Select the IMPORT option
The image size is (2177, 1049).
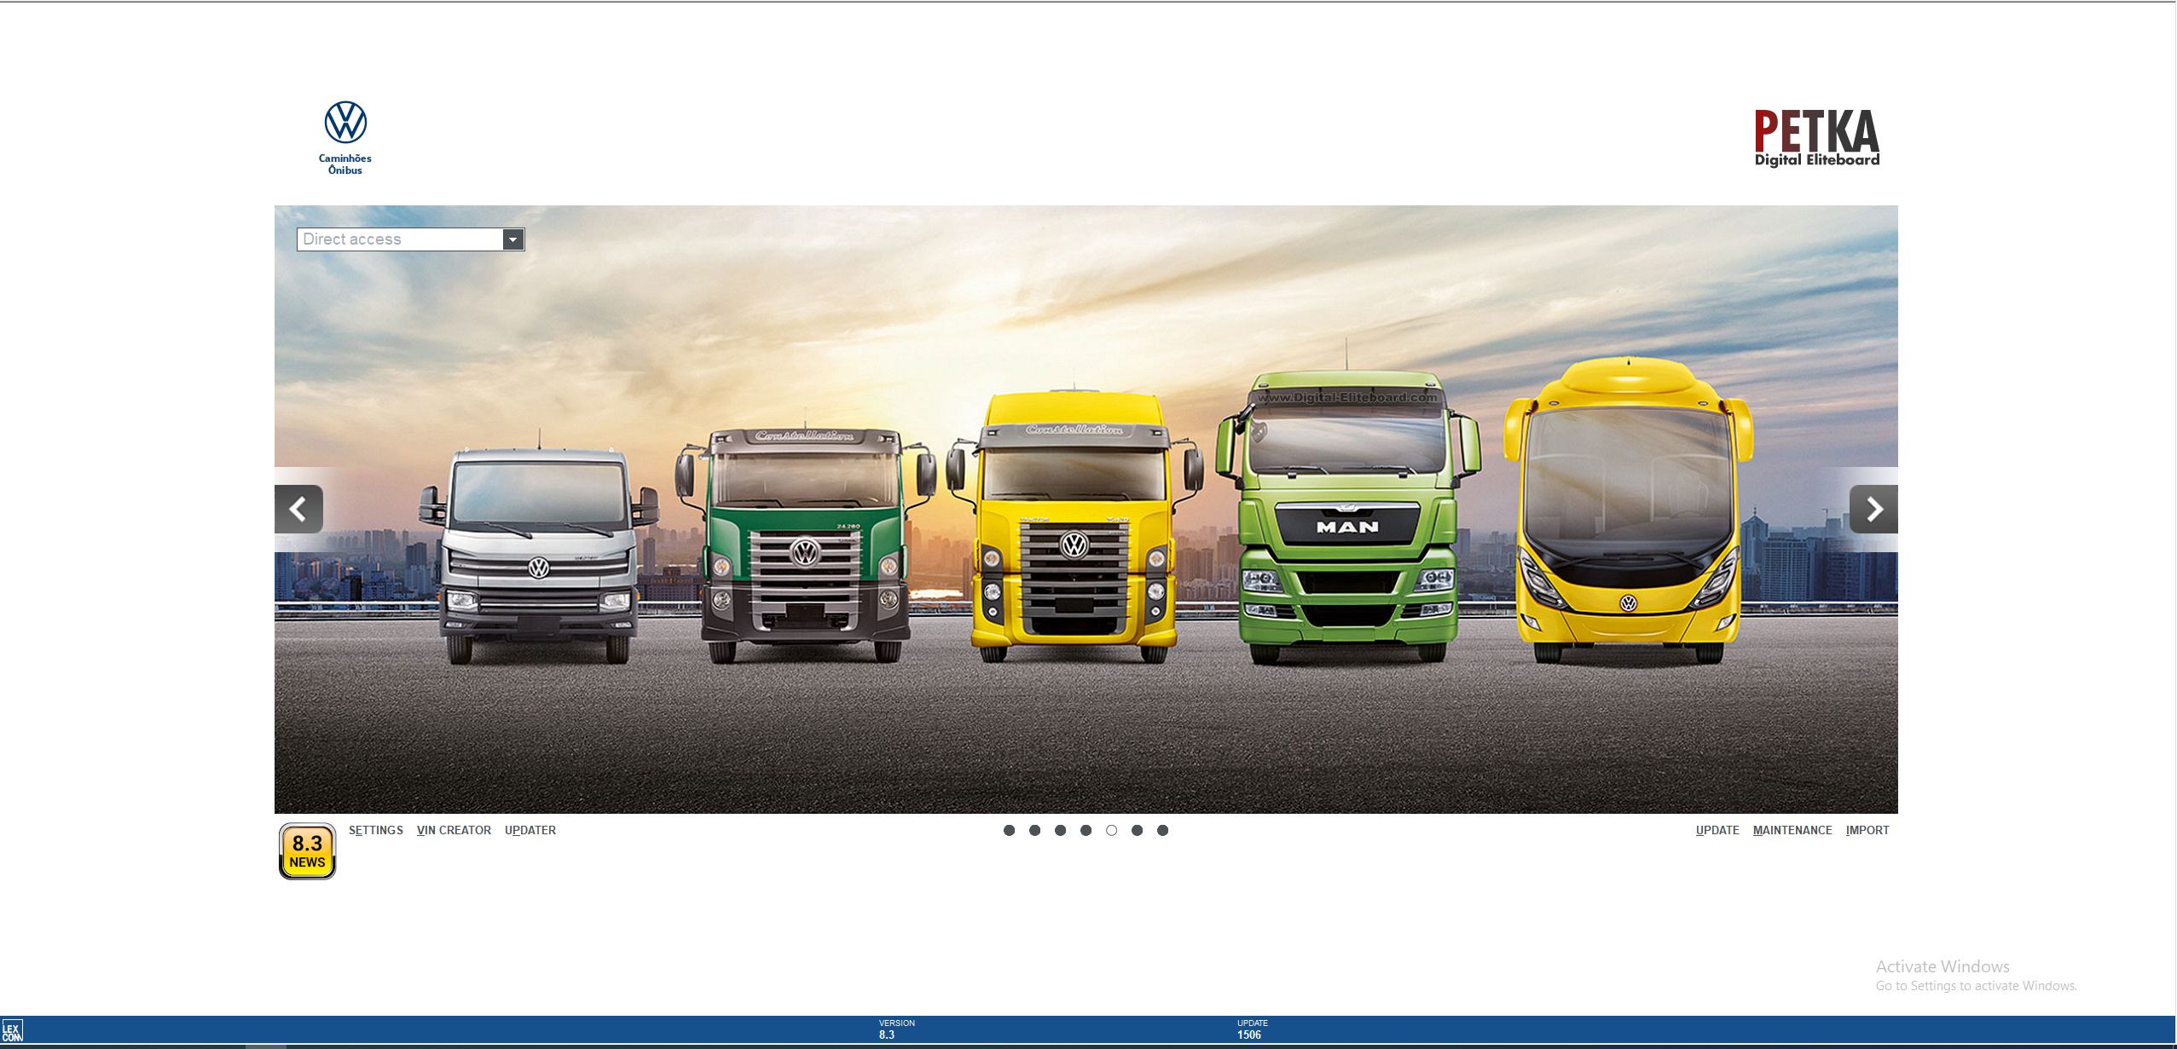pyautogui.click(x=1867, y=830)
